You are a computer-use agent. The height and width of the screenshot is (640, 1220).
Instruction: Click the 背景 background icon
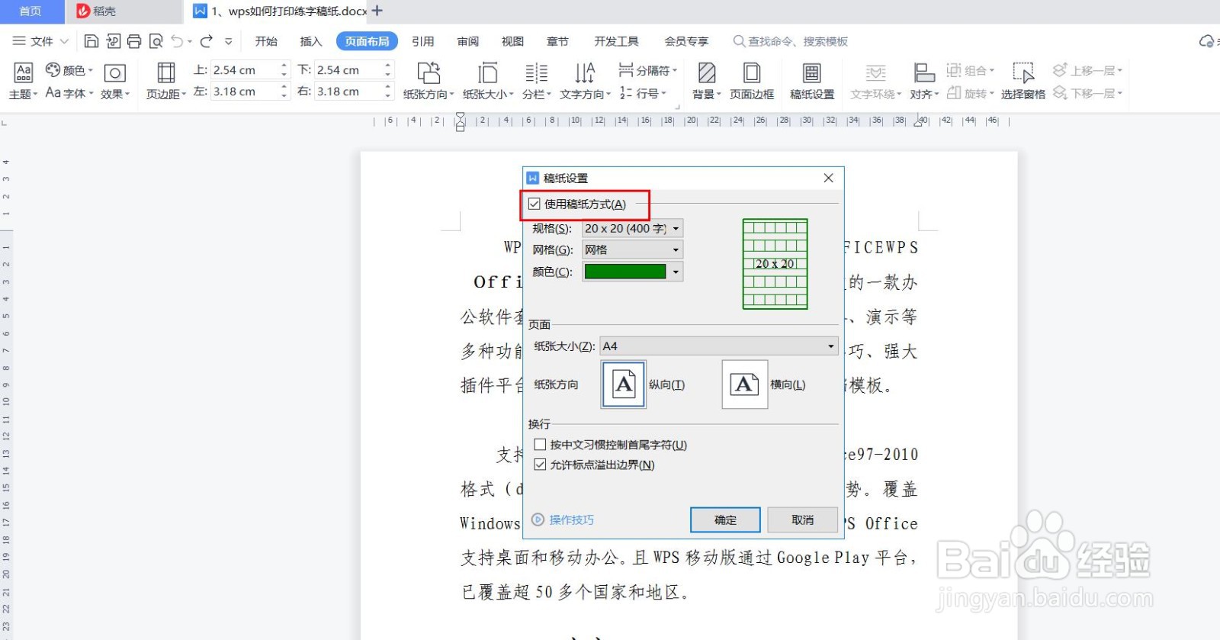707,72
